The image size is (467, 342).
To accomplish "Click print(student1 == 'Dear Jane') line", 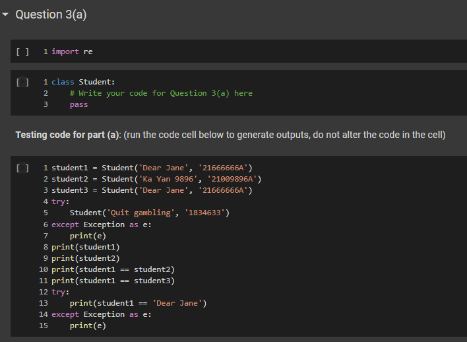I will (139, 303).
